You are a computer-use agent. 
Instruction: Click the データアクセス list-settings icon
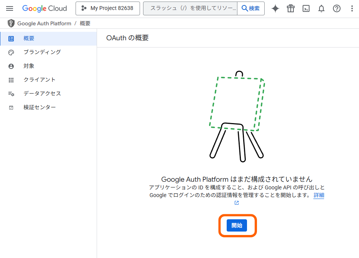coord(11,94)
